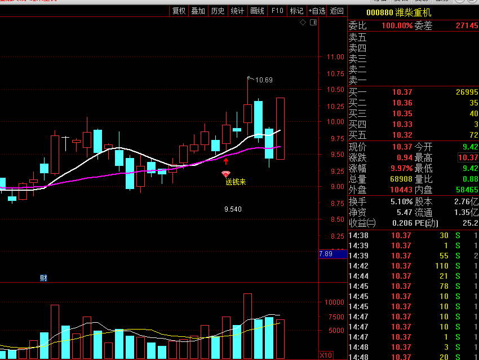Click the red gem signal icon
This screenshot has height=360, width=479.
[x=226, y=174]
